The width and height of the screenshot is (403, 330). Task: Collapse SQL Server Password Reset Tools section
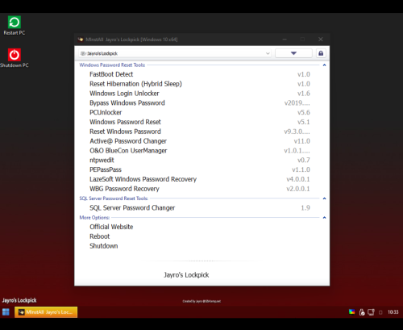click(324, 198)
